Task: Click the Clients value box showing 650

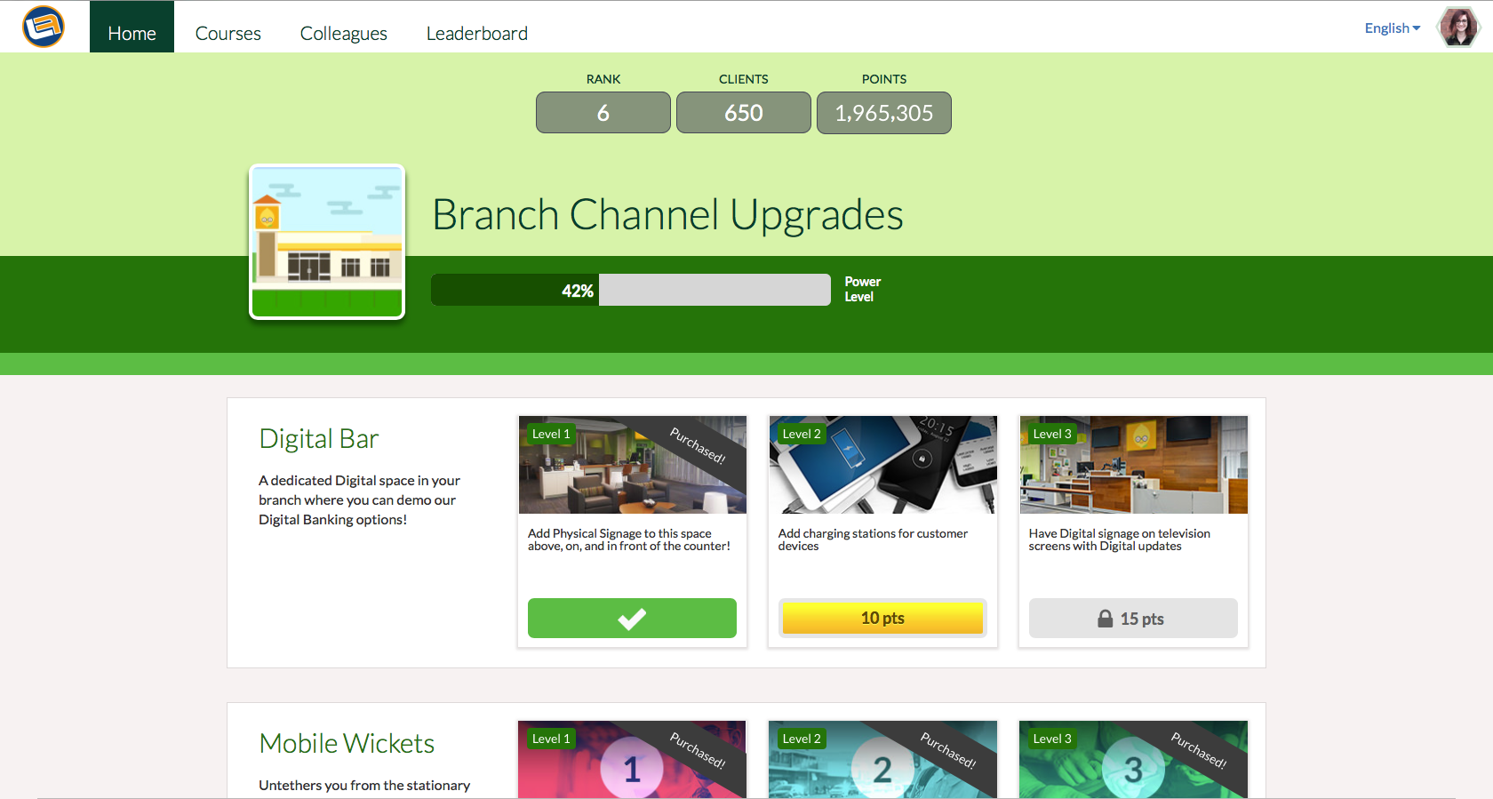Action: [744, 113]
